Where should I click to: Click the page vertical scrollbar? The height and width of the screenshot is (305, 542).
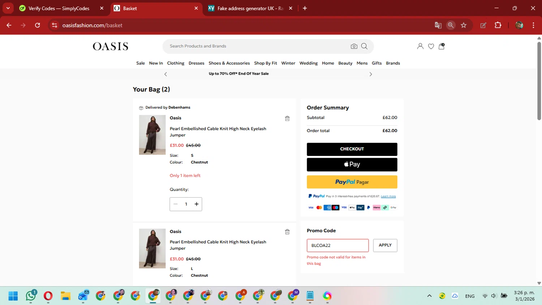coord(539,81)
